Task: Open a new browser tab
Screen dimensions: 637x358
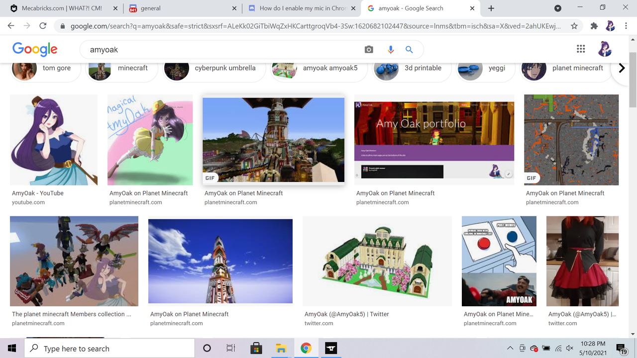Action: tap(491, 8)
